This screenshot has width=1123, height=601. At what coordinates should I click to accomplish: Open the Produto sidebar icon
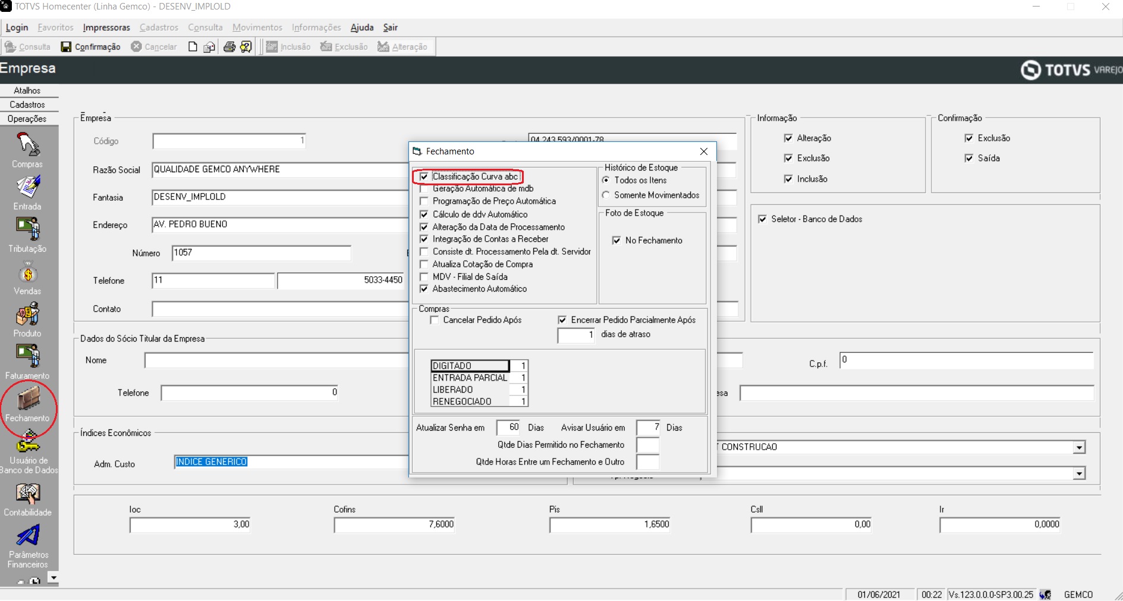click(27, 320)
